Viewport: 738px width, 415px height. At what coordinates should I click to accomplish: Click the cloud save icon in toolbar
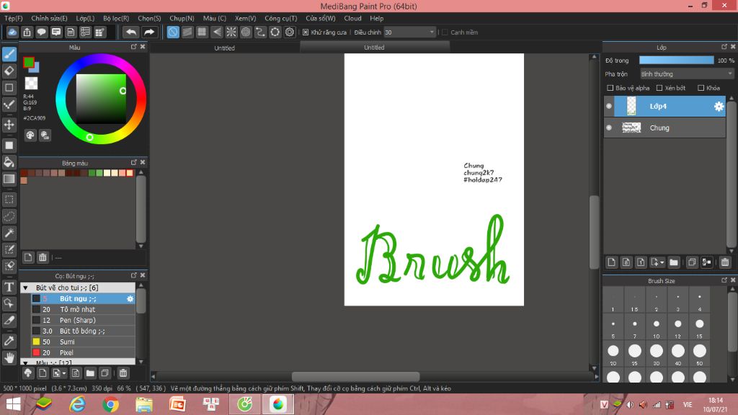coord(12,32)
